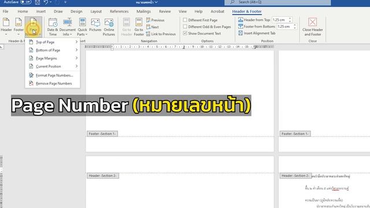Expand Page Margins submenu
The image size is (370, 208).
coord(53,58)
